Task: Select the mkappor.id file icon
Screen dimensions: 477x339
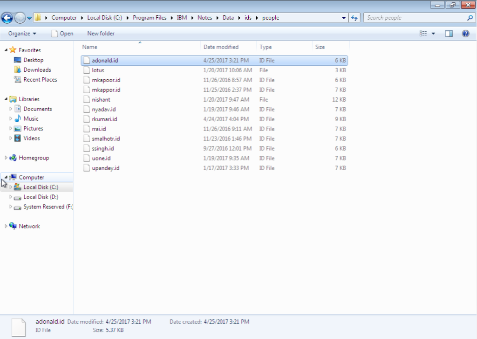Action: 87,90
